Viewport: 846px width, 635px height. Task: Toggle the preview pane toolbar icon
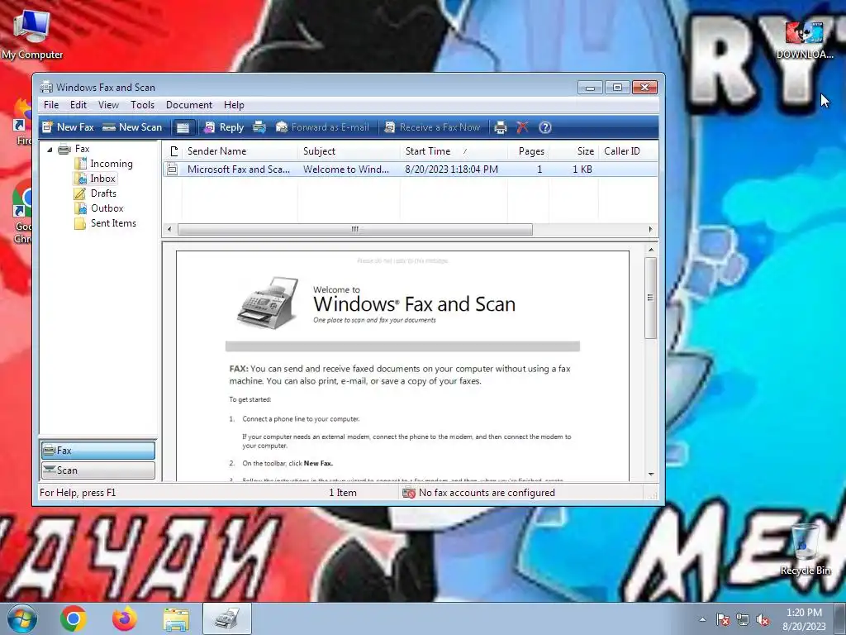click(183, 127)
